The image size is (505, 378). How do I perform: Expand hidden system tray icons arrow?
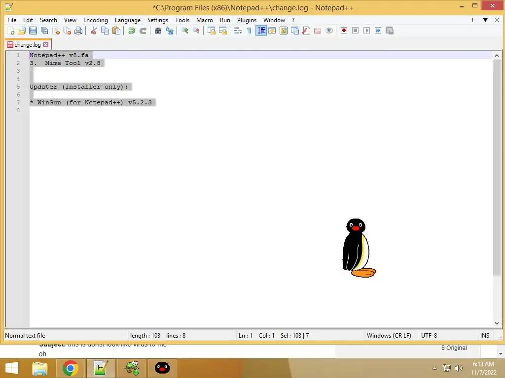coord(434,368)
